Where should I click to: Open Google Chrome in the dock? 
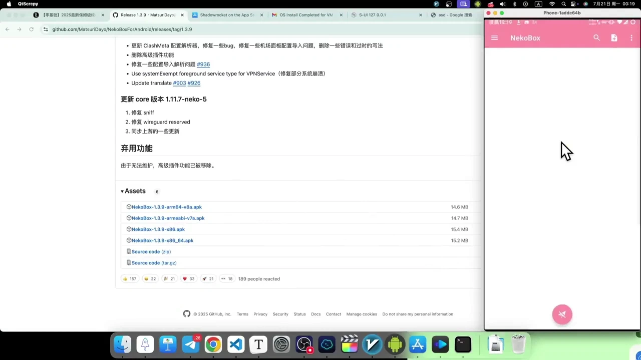pos(213,344)
